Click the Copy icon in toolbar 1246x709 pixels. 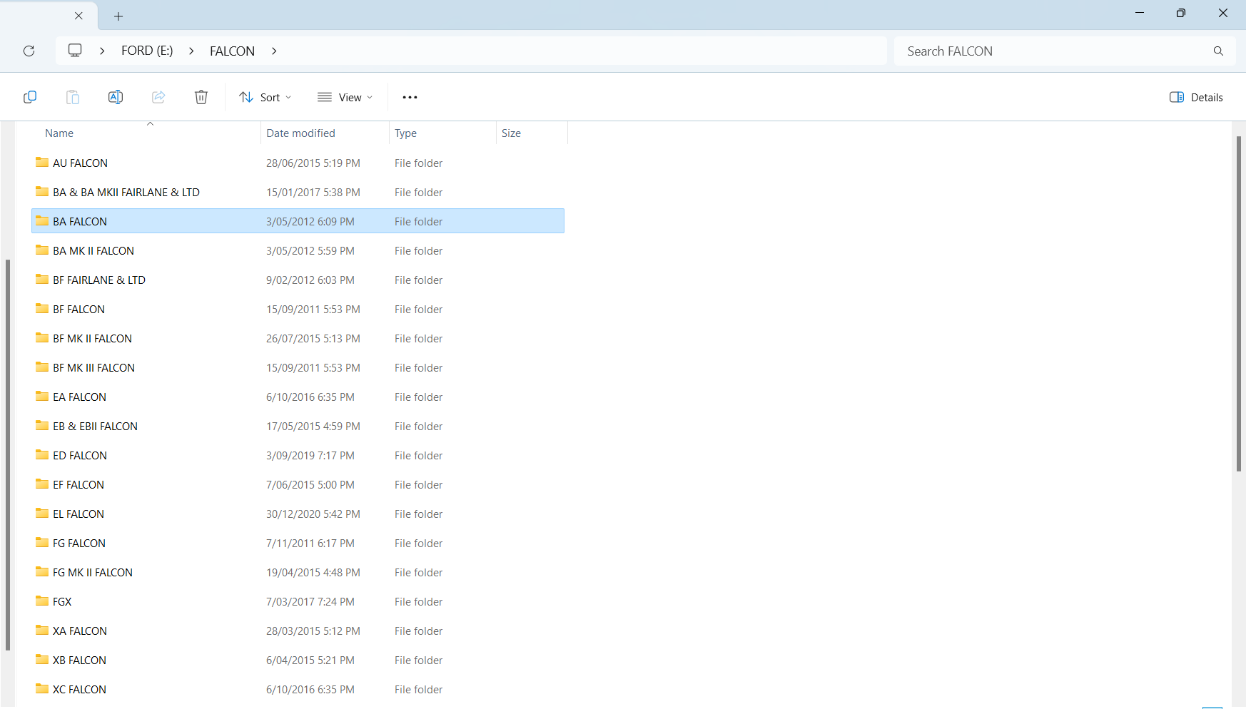click(x=30, y=97)
